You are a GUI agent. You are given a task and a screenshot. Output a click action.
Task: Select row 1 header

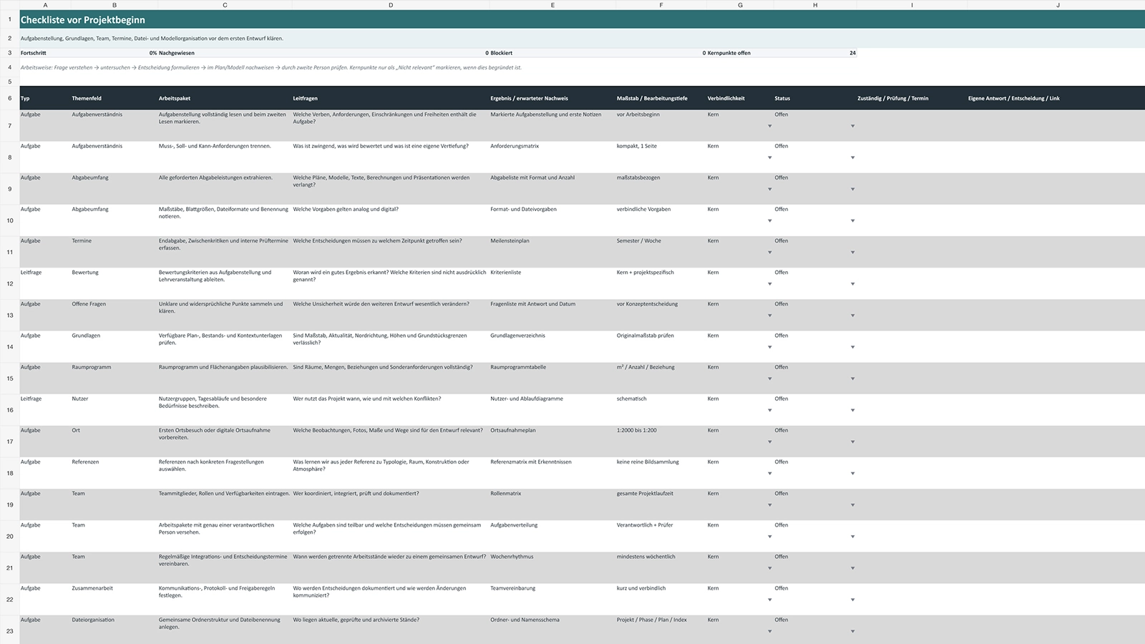coord(10,20)
